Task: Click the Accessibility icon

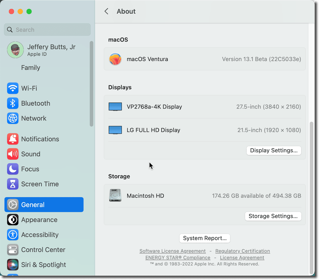Action: (13, 235)
